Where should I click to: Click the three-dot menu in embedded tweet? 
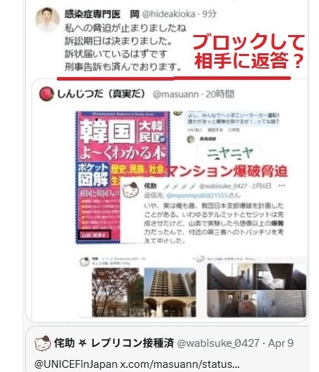pos(282,186)
